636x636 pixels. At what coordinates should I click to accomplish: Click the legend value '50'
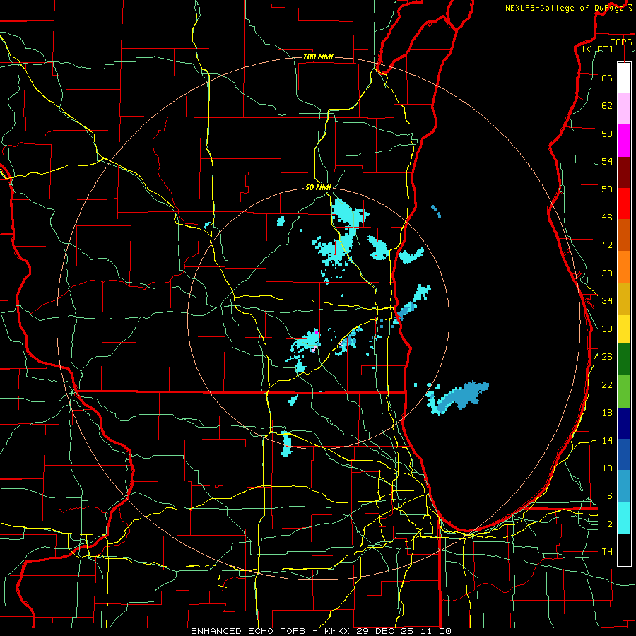[x=607, y=189]
